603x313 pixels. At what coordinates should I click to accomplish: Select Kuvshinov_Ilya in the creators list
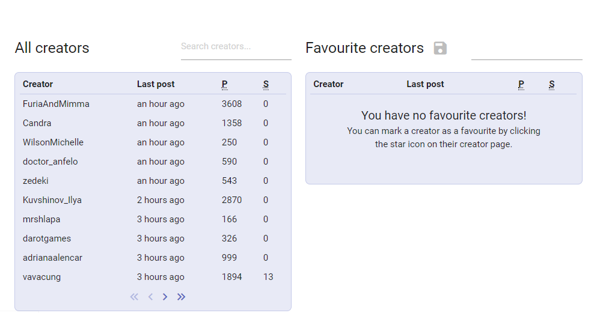pyautogui.click(x=52, y=200)
